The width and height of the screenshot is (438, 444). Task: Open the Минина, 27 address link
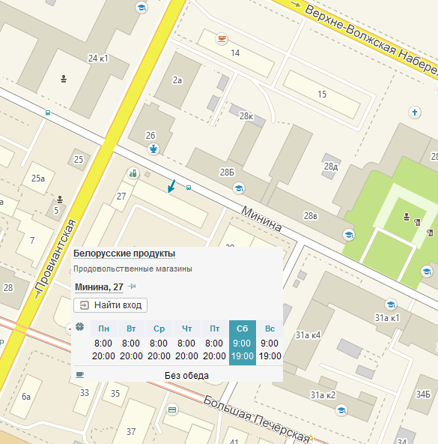pyautogui.click(x=99, y=287)
